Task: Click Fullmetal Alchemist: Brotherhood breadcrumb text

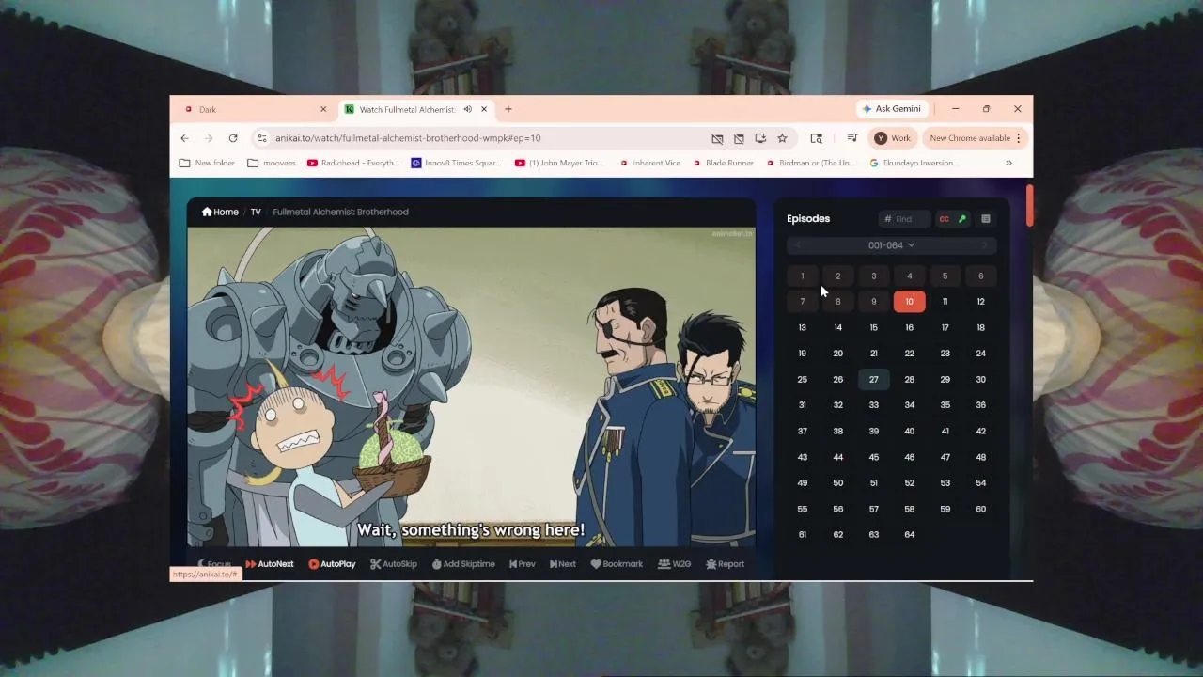Action: 340,212
